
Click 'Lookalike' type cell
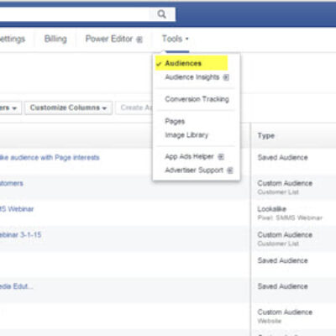[271, 209]
